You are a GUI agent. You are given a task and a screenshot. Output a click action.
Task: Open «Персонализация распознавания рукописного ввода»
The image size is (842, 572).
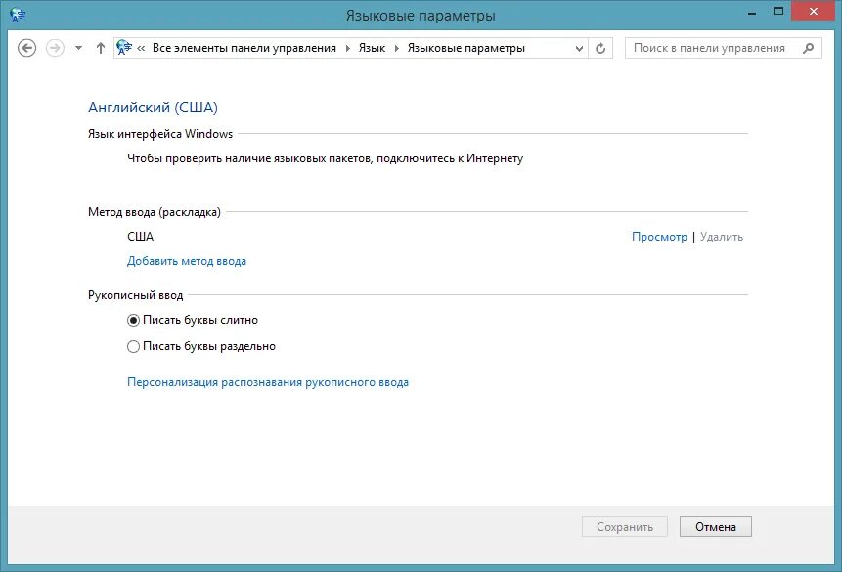pyautogui.click(x=267, y=382)
